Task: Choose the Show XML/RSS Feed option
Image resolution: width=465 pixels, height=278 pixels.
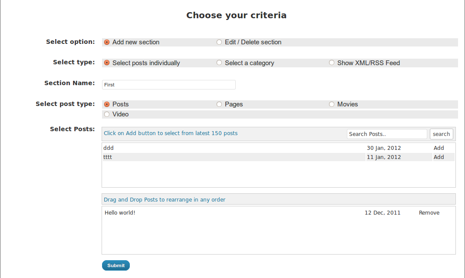Action: point(332,63)
